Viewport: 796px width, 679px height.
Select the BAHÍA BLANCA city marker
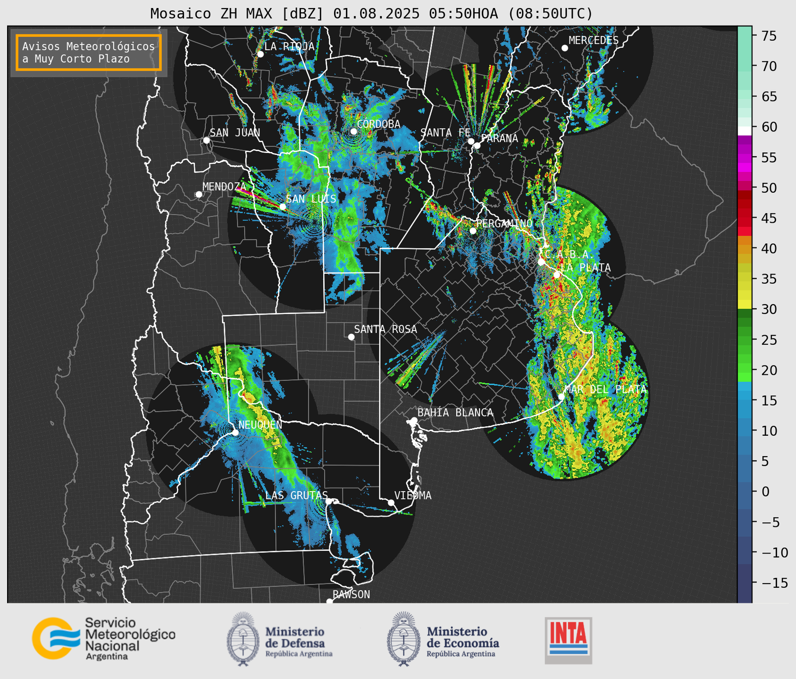point(414,420)
